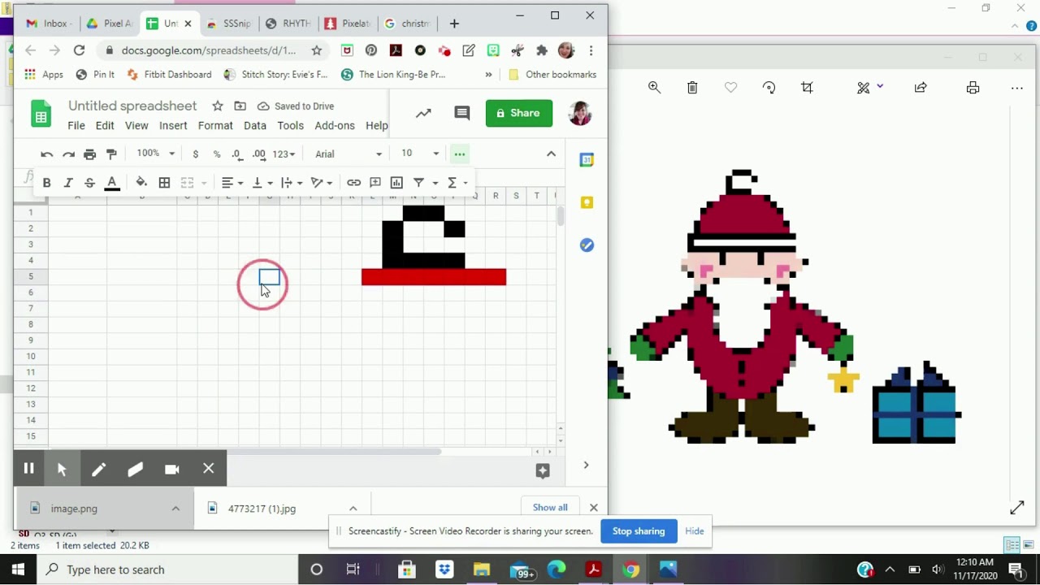The width and height of the screenshot is (1040, 585).
Task: Click the green Share button
Action: [519, 113]
